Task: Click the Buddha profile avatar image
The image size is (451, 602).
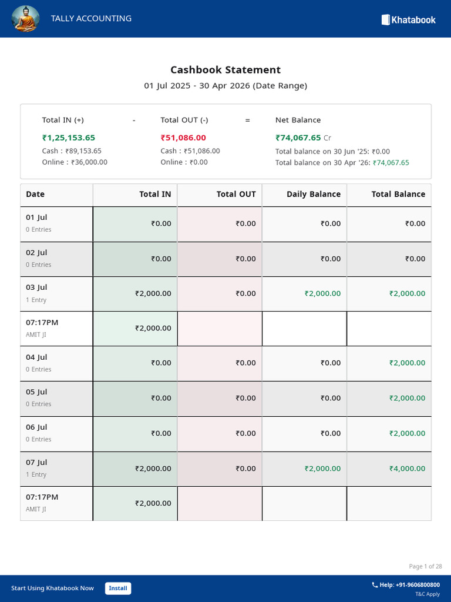Action: pyautogui.click(x=25, y=18)
